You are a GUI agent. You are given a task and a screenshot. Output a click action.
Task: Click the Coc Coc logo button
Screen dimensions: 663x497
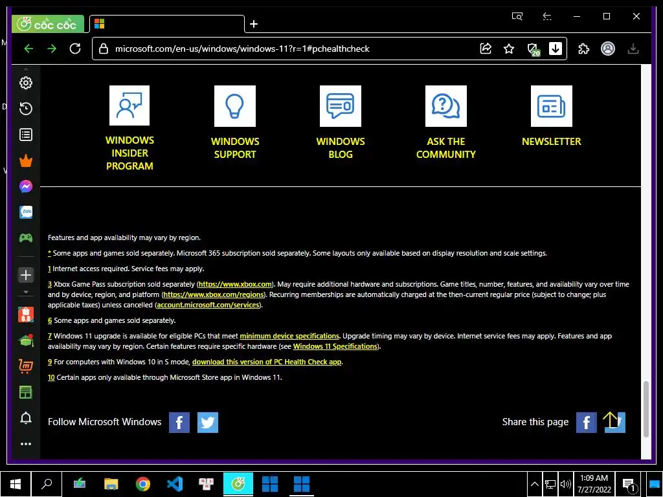point(48,24)
